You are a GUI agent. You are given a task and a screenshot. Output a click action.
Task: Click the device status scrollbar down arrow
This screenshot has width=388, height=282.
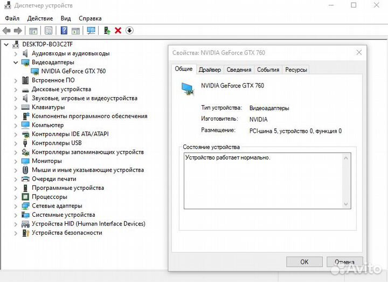[346, 204]
